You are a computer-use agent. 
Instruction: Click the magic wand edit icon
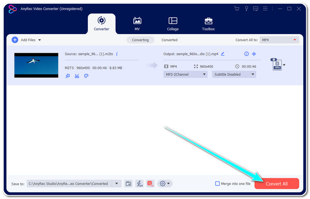pos(68,76)
